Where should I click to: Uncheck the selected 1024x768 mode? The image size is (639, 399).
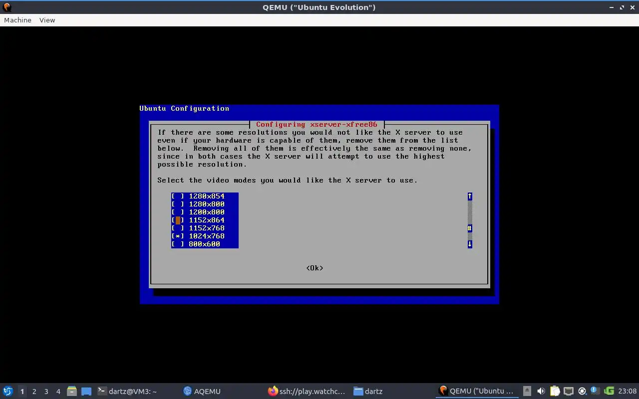(178, 236)
